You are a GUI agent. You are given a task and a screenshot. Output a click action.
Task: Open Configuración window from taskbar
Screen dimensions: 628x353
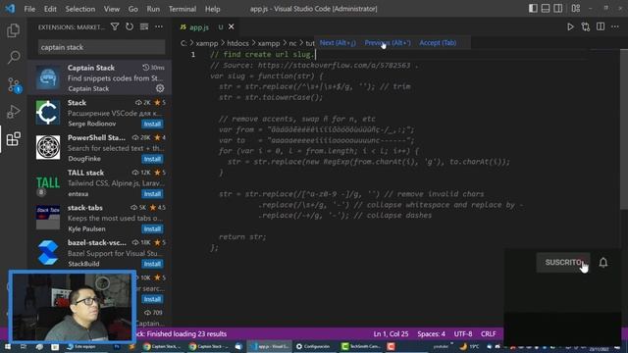[313, 346]
